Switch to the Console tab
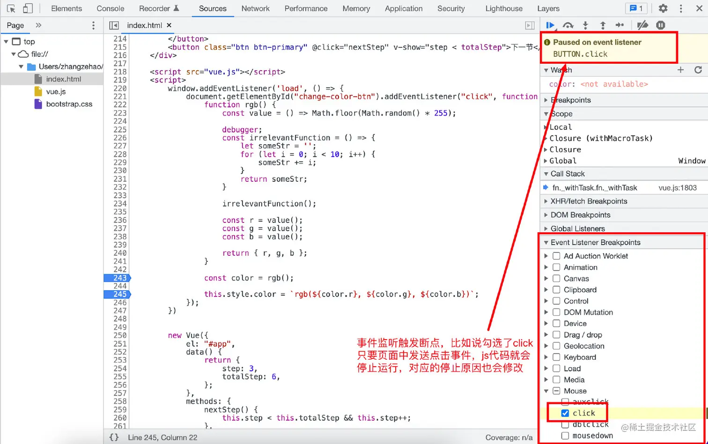This screenshot has height=444, width=708. (x=111, y=8)
